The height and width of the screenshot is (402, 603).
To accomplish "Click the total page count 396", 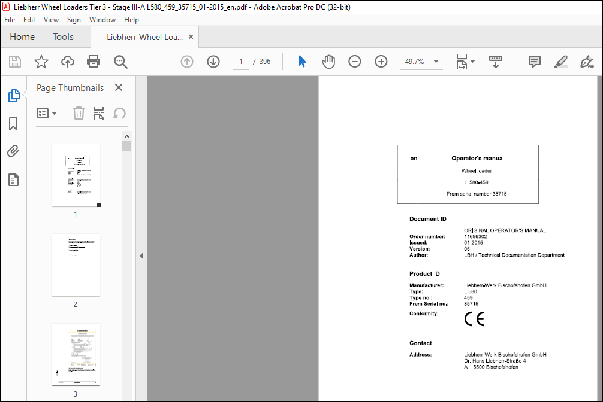I will pos(265,62).
